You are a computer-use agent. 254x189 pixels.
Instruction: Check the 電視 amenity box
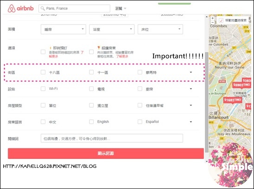click(x=91, y=89)
